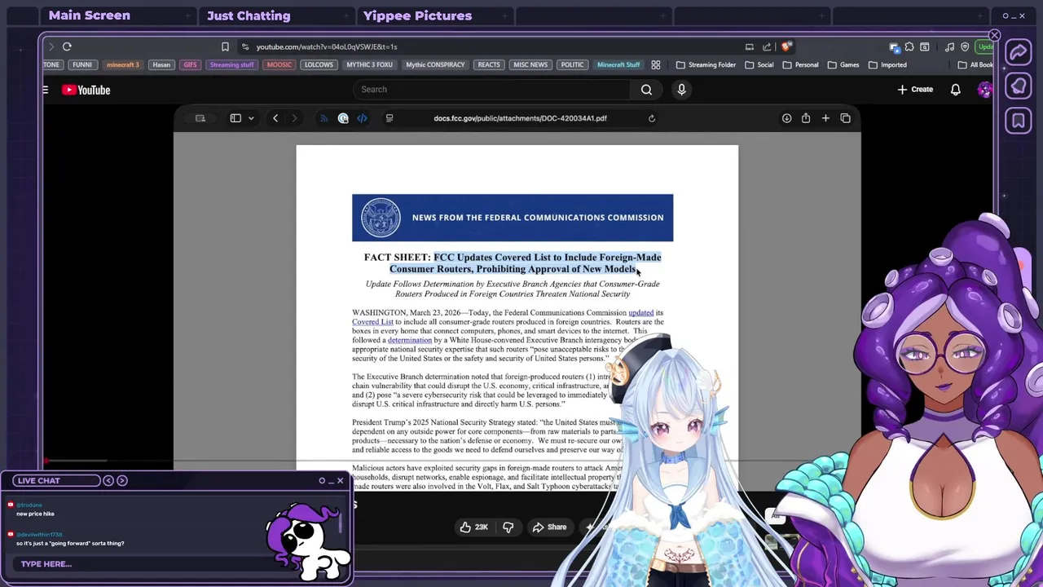Click the browser forward arrow beside reload
1043x587 pixels.
[51, 46]
